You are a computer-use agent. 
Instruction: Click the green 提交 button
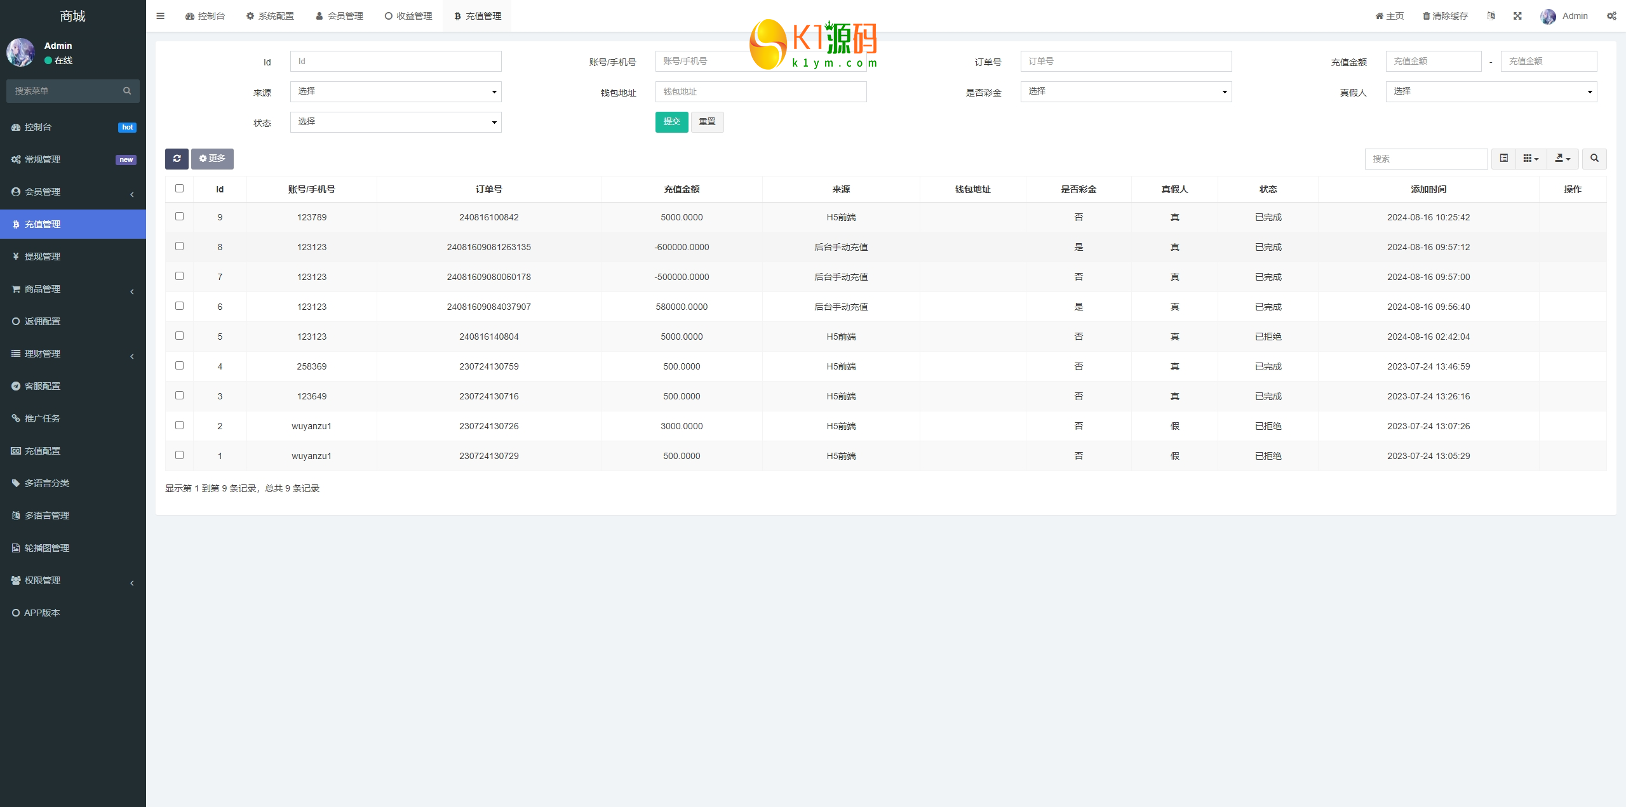click(671, 122)
